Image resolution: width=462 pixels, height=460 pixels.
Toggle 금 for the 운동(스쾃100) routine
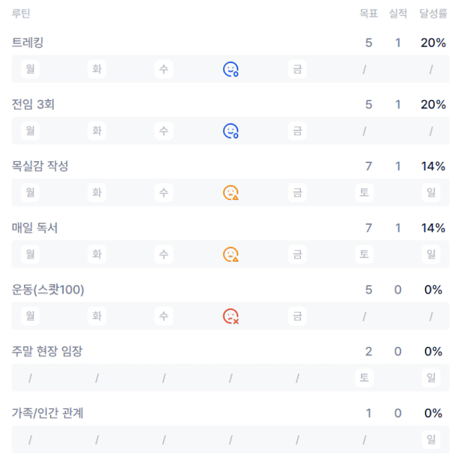coord(297,316)
